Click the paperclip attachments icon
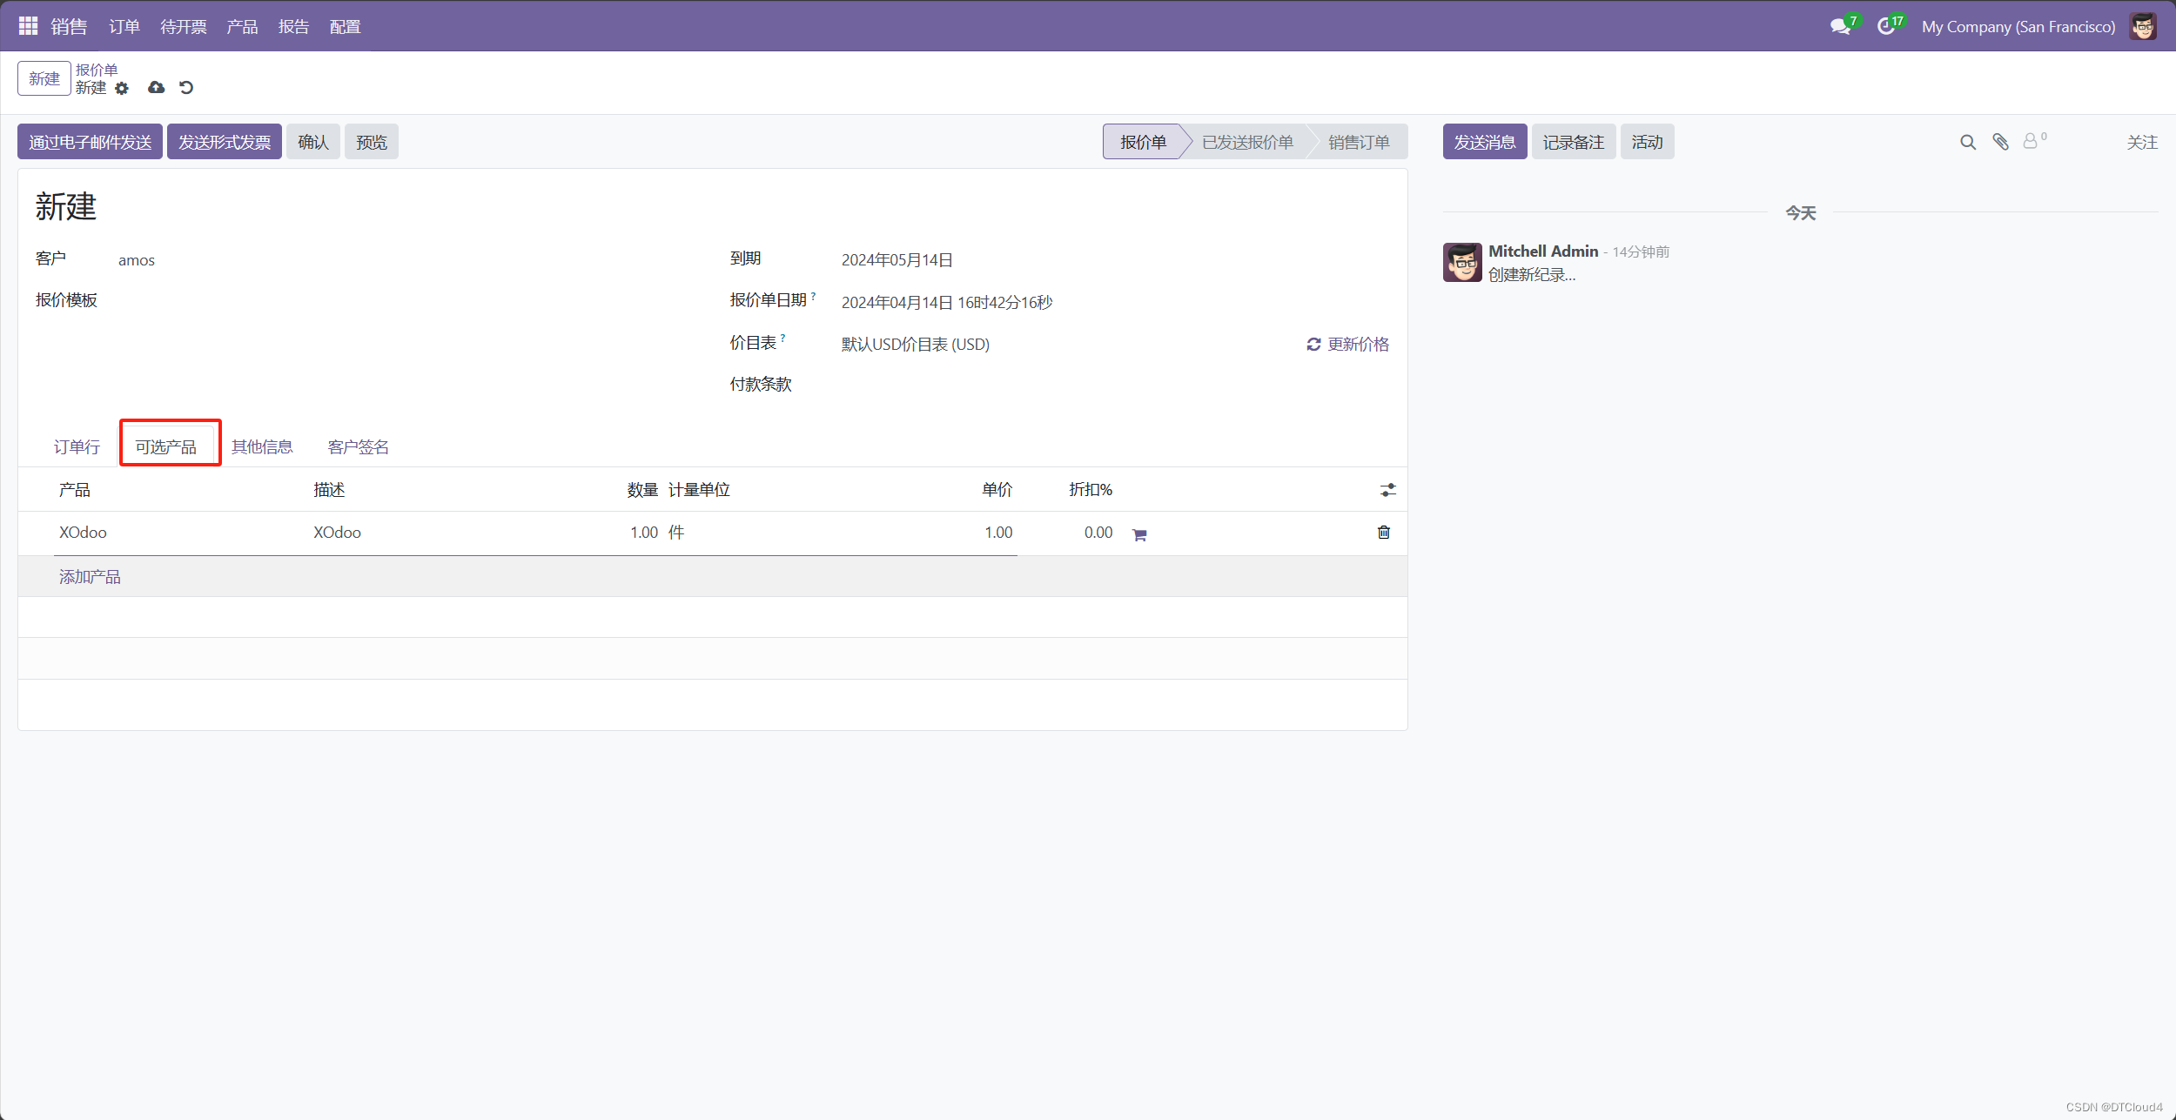2176x1120 pixels. (2000, 142)
